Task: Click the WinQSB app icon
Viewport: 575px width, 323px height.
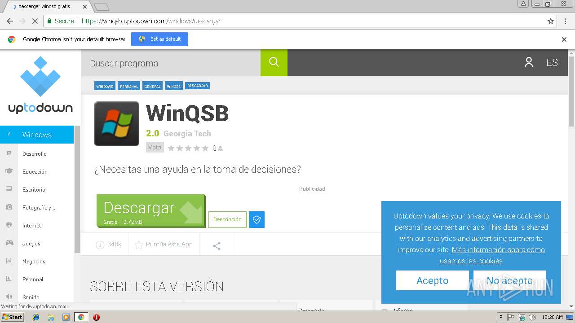Action: (117, 124)
